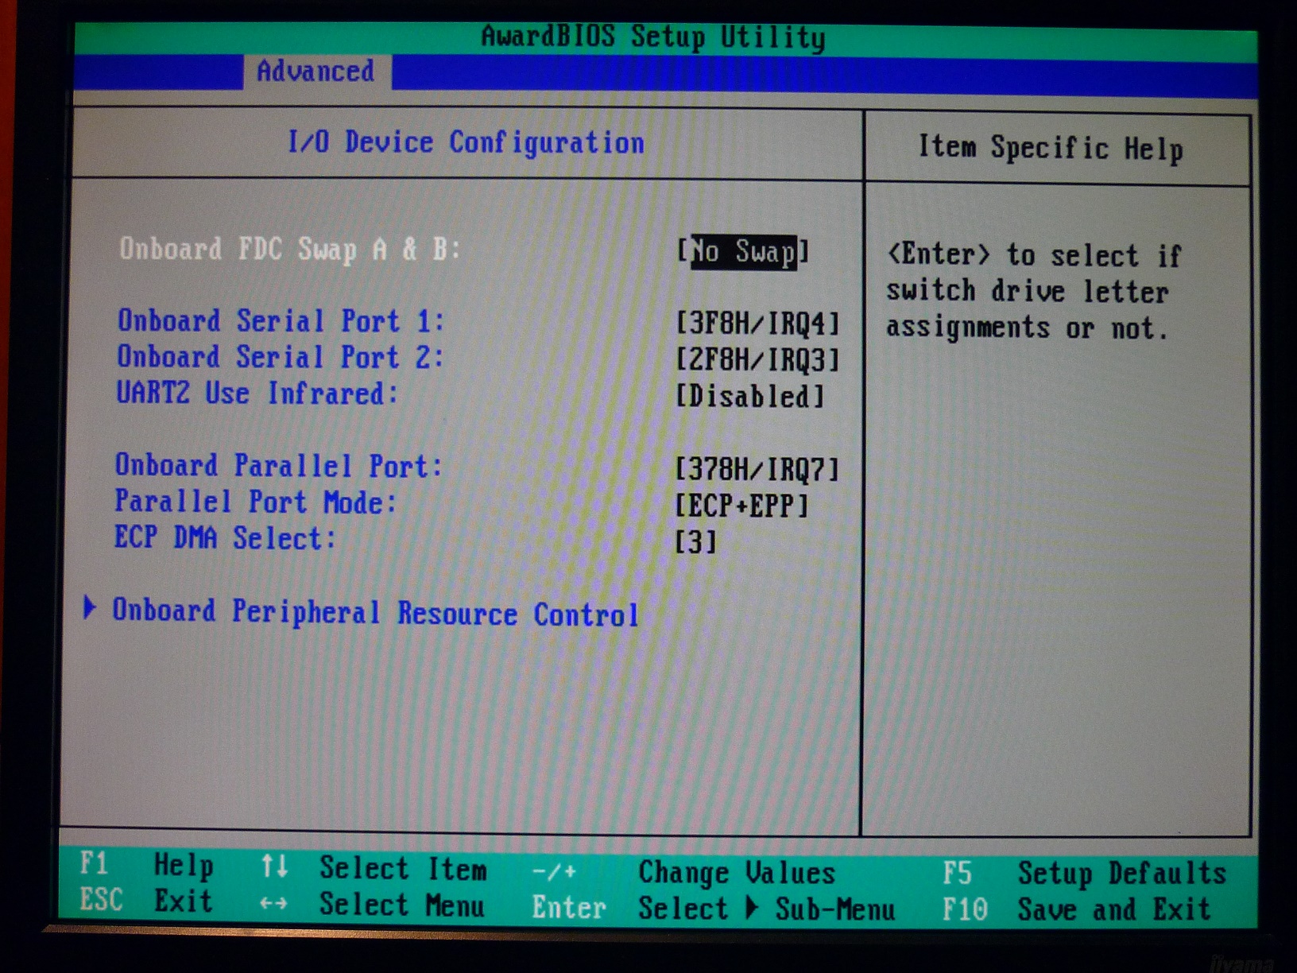Select the Onboard Serial Port 2 label
This screenshot has height=973, width=1297.
280,357
